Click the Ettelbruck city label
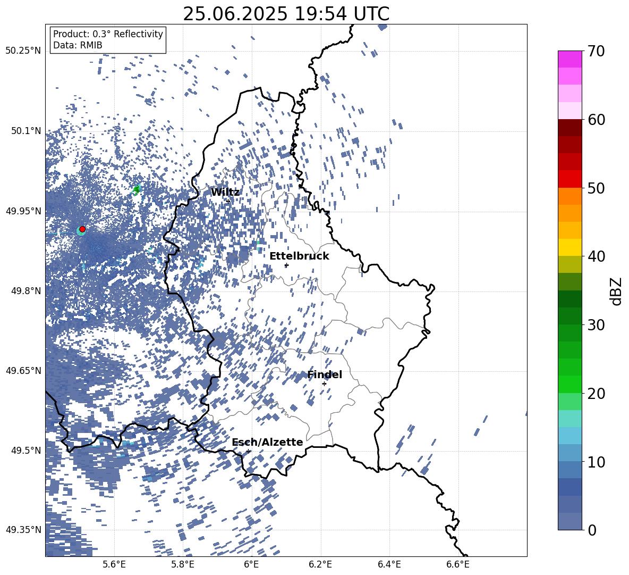This screenshot has height=575, width=629. (299, 256)
